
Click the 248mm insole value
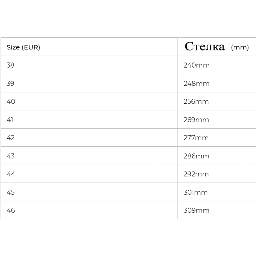[196, 83]
